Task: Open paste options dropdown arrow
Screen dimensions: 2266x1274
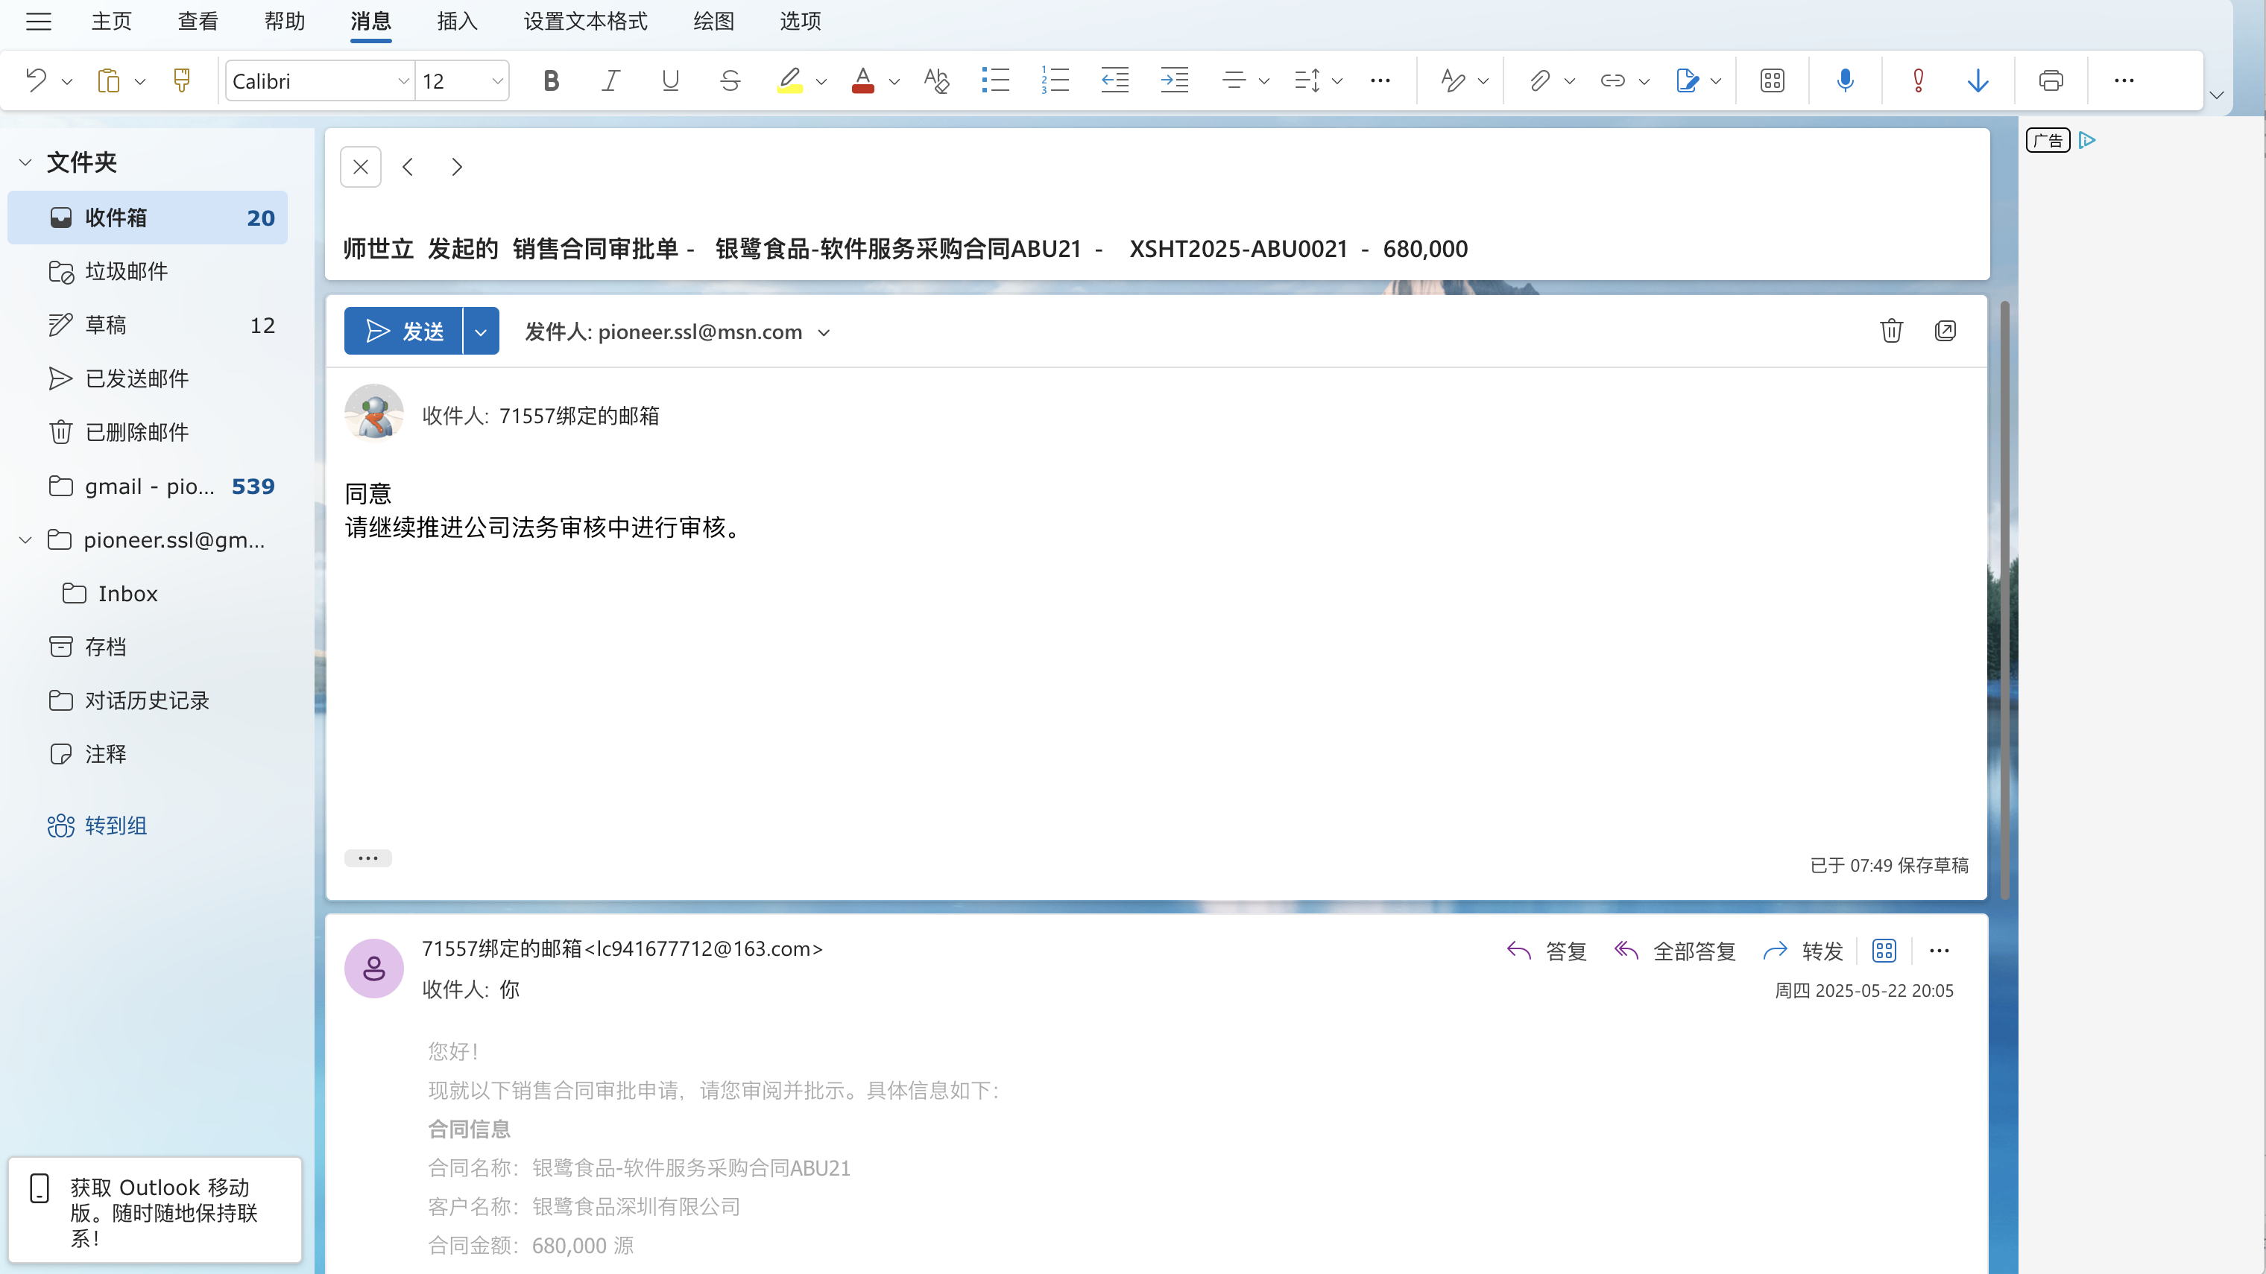Action: (x=139, y=81)
